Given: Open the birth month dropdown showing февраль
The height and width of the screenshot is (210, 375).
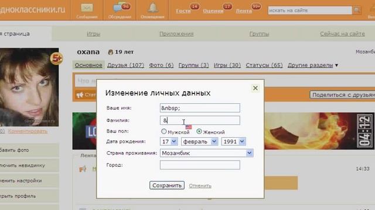Looking at the screenshot, I should [x=199, y=141].
